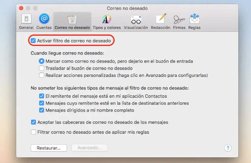Screen dimensions: 251x163
Task: Toggle Mensajes dirigidos a mi nombre completo
Action: pyautogui.click(x=41, y=110)
